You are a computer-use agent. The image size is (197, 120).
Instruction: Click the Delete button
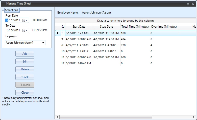[25, 69]
